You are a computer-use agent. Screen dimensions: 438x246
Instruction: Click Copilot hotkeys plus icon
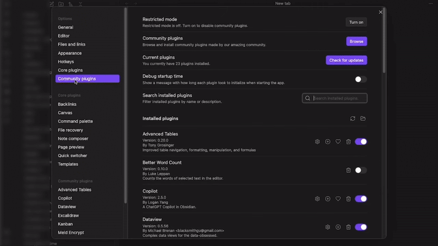pyautogui.click(x=327, y=199)
